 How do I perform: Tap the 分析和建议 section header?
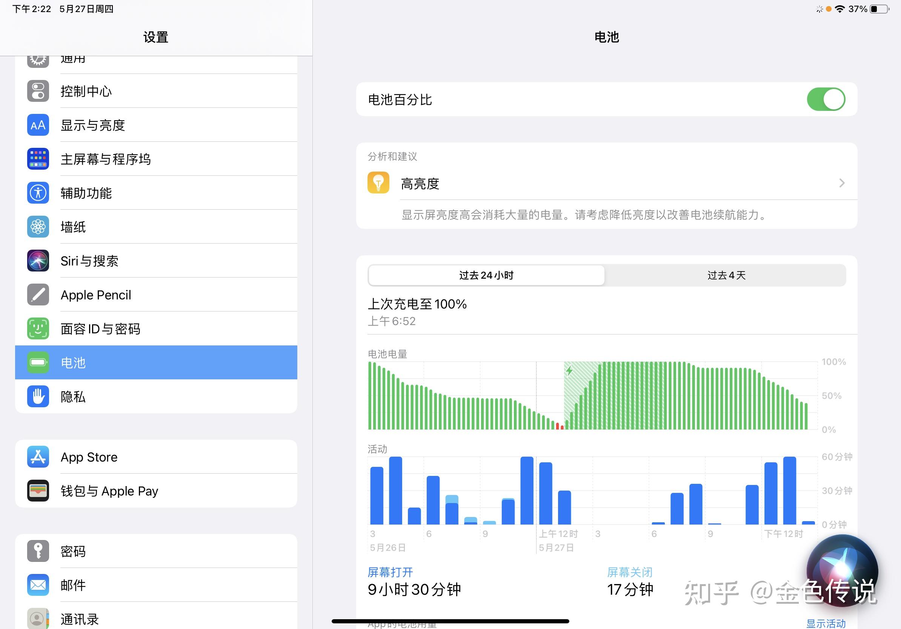(x=392, y=156)
